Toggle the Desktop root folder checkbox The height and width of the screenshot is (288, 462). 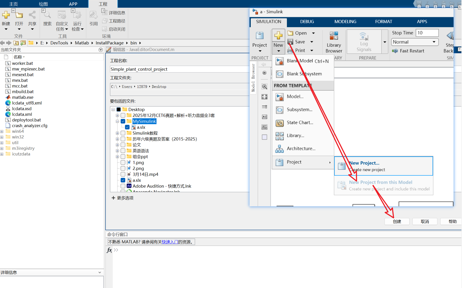119,109
